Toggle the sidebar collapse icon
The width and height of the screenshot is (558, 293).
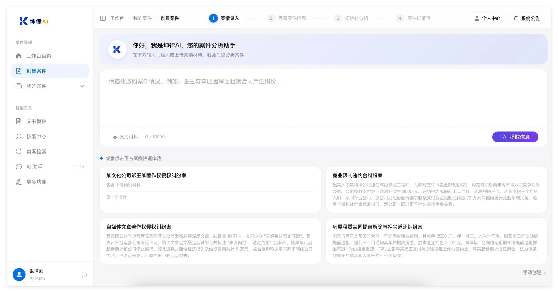103,18
